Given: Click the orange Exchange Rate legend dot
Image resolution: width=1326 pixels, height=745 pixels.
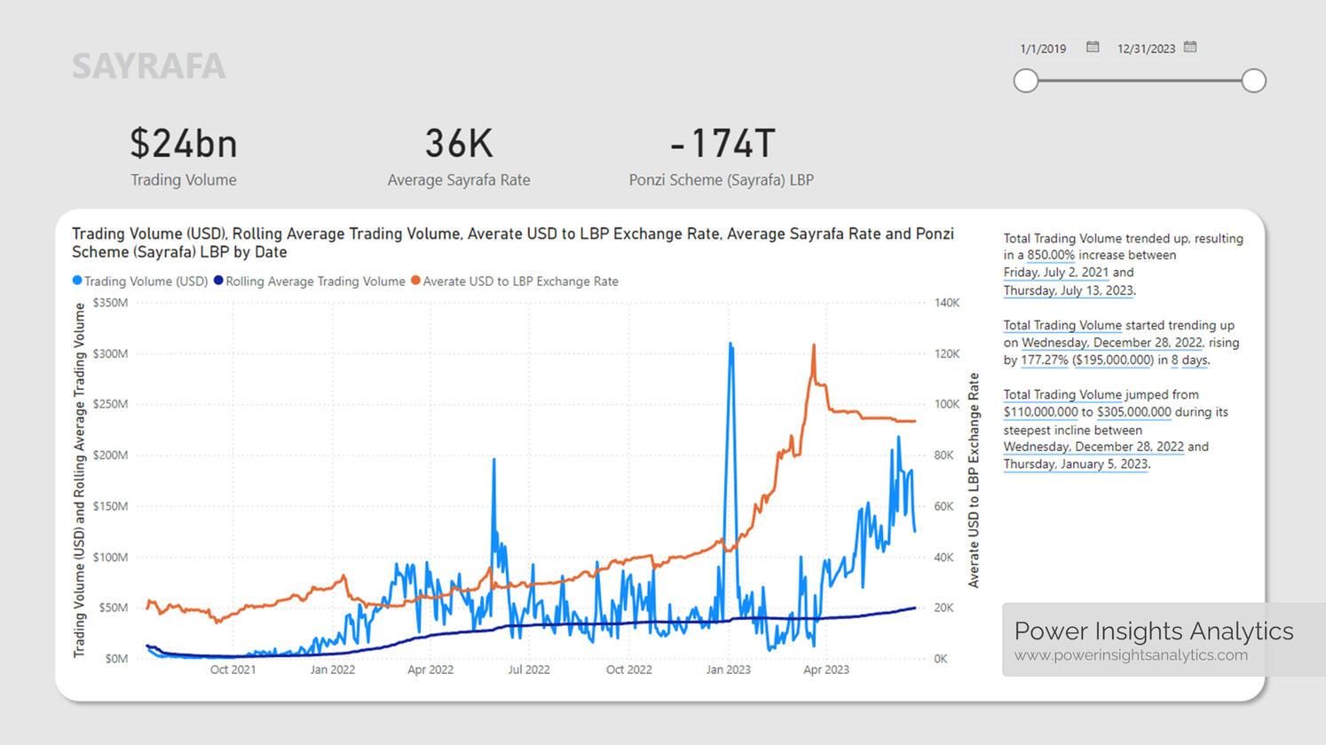Looking at the screenshot, I should [x=415, y=281].
